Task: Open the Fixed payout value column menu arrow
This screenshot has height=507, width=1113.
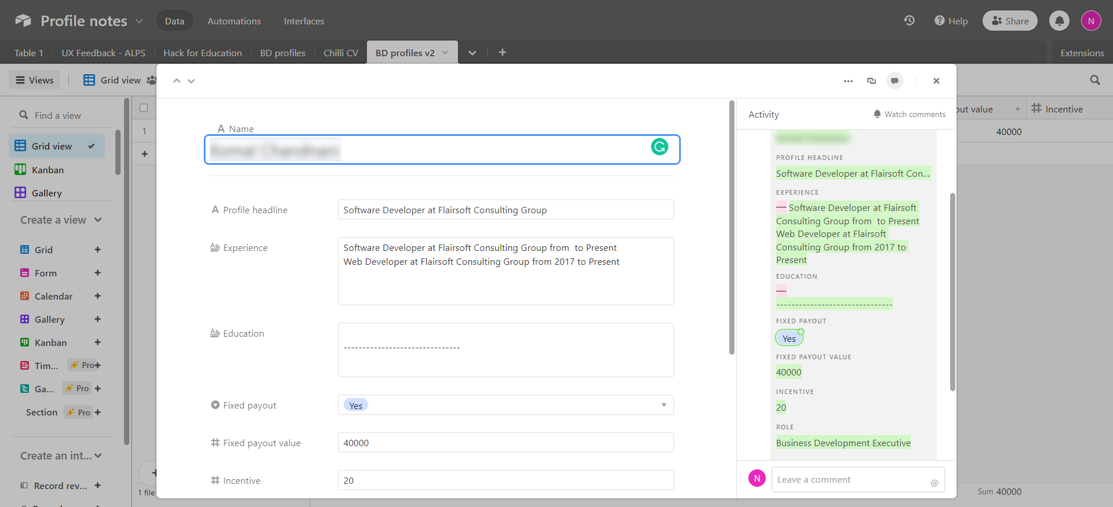Action: pos(1017,109)
